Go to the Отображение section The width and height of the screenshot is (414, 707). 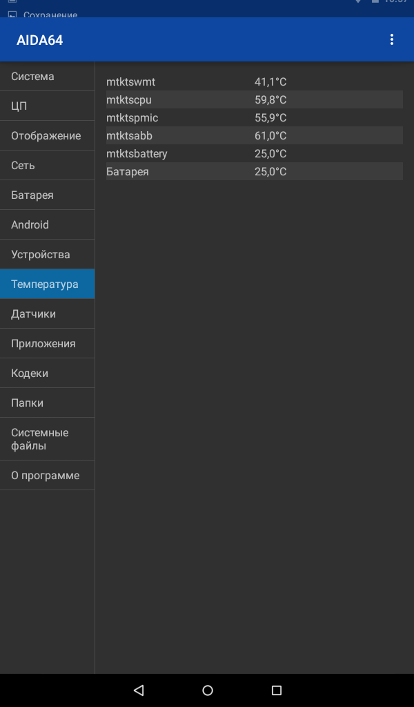[48, 136]
